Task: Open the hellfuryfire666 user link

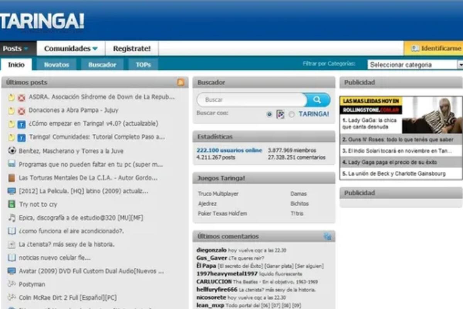Action: click(x=217, y=290)
